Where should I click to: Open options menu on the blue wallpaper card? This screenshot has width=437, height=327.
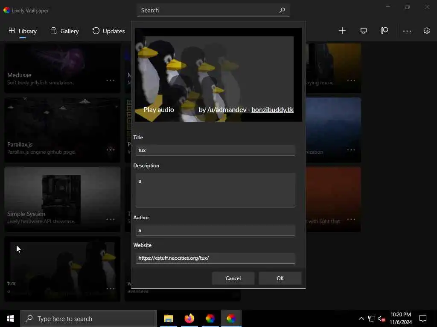pos(351,149)
